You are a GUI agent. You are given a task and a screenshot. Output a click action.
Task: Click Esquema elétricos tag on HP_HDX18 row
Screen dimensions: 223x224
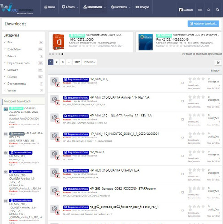[x=76, y=152]
